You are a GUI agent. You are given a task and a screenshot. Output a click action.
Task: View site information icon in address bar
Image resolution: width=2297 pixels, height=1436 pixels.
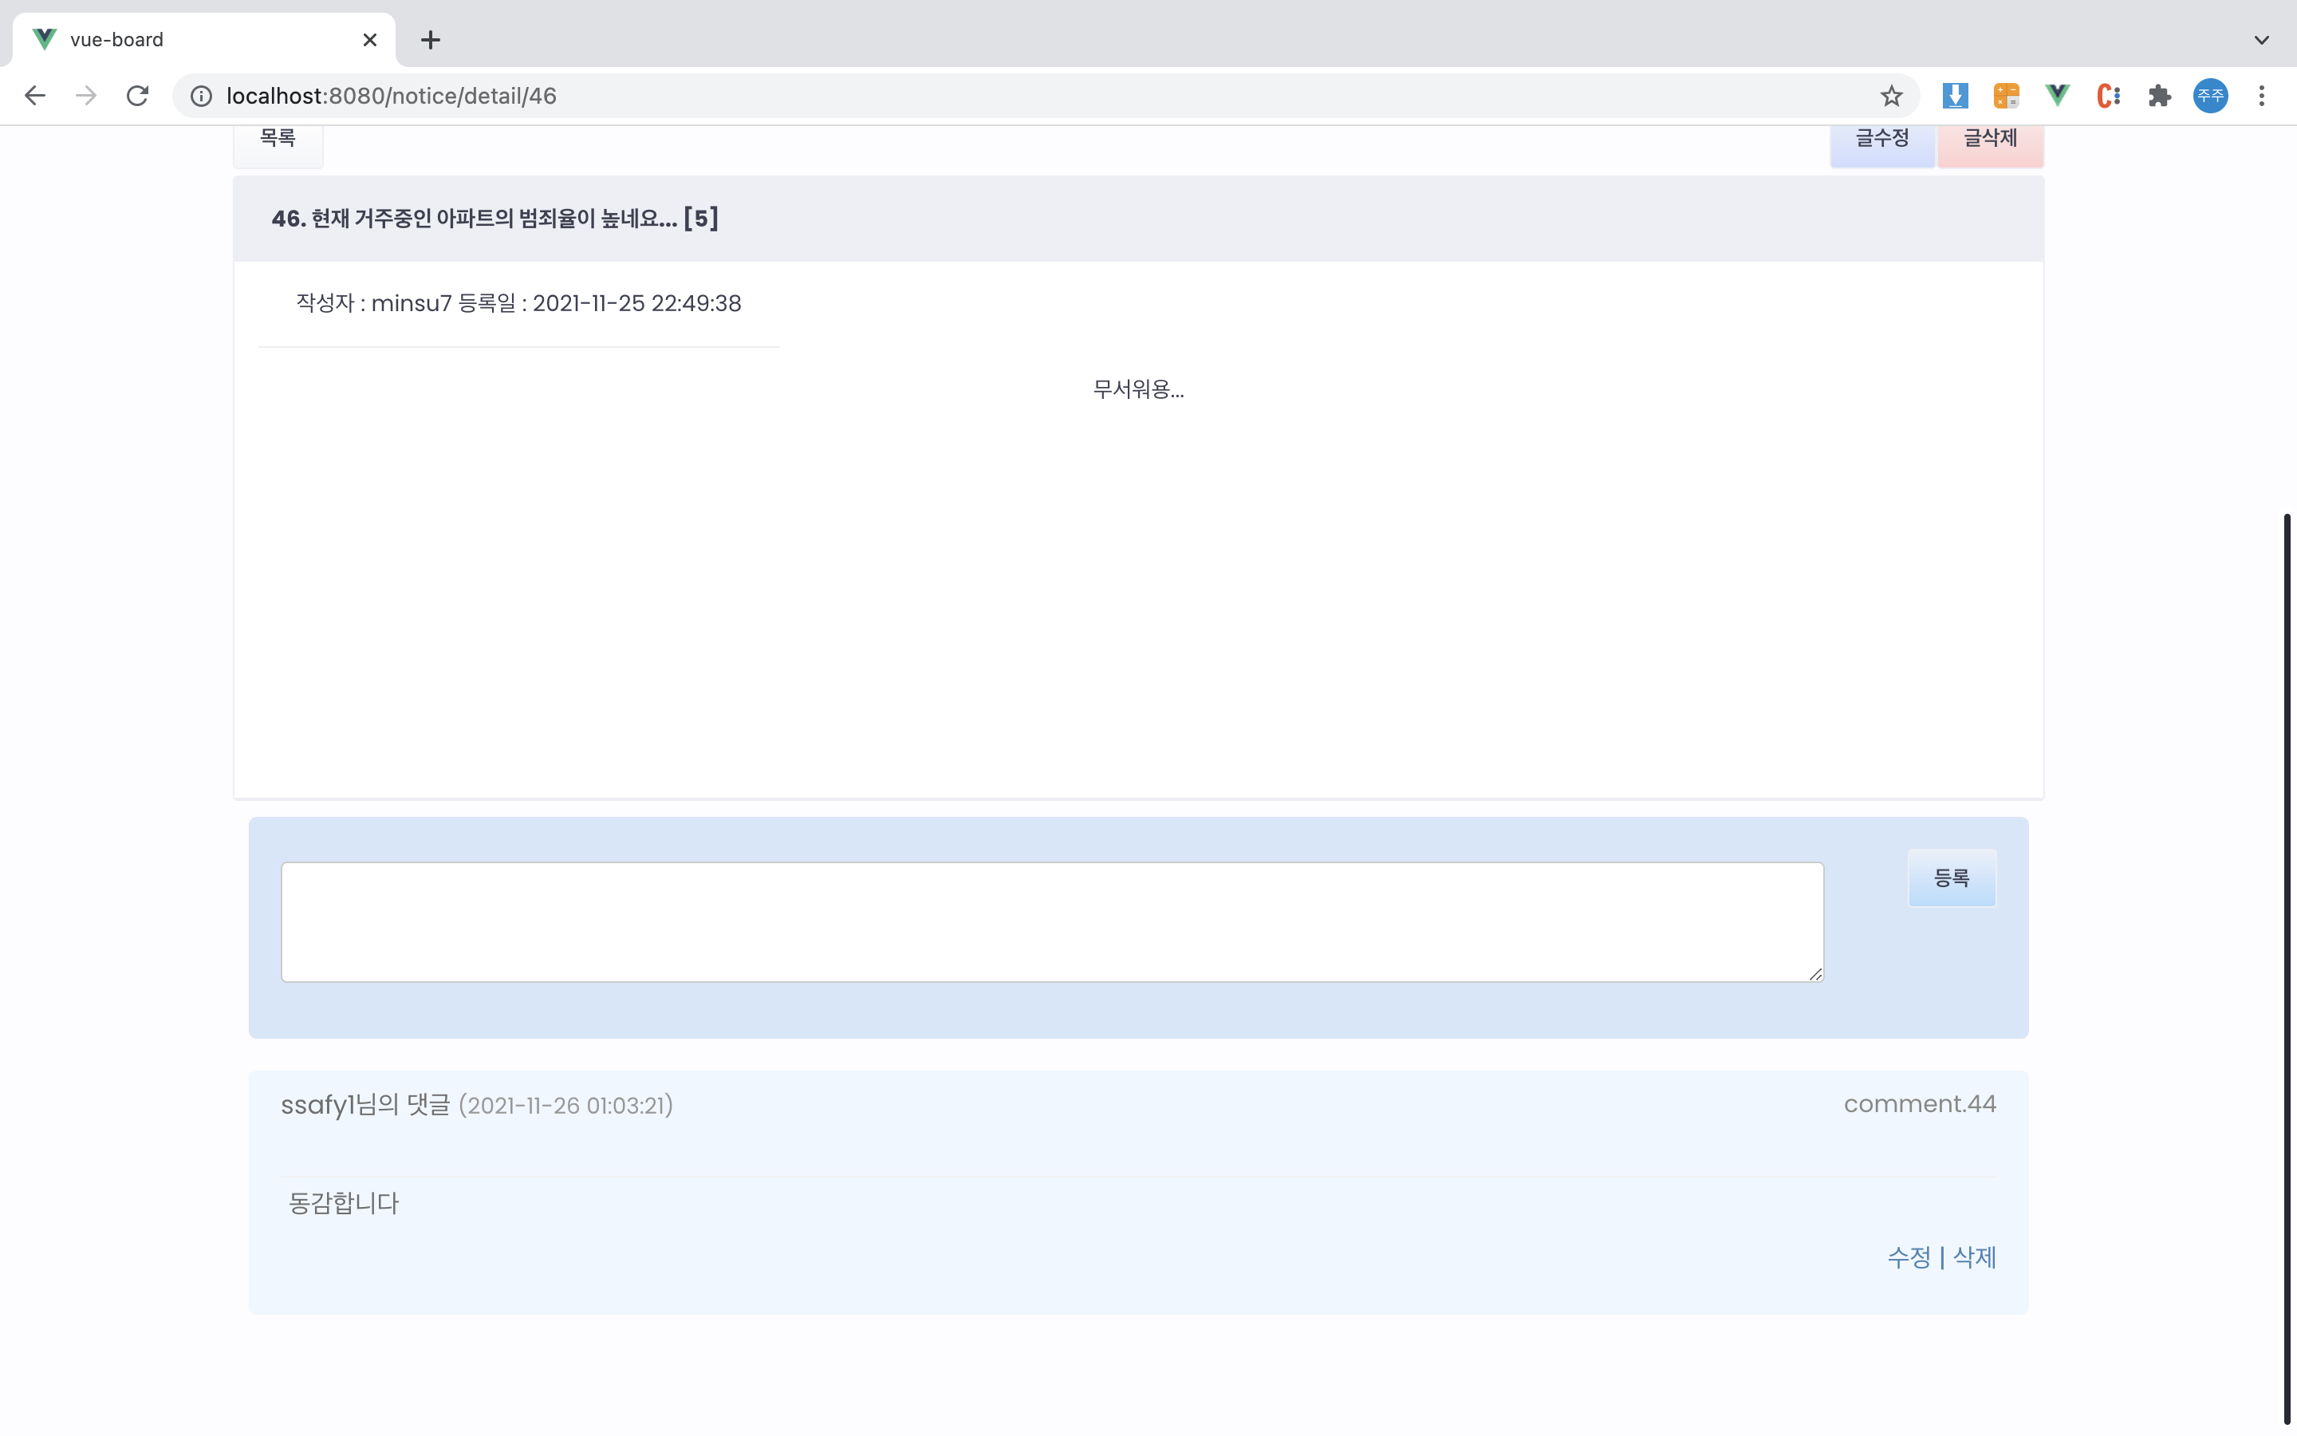[201, 96]
